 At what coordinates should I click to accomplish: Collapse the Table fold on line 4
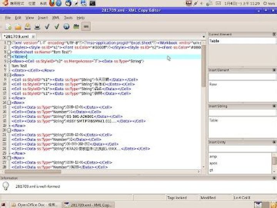(x=9, y=57)
